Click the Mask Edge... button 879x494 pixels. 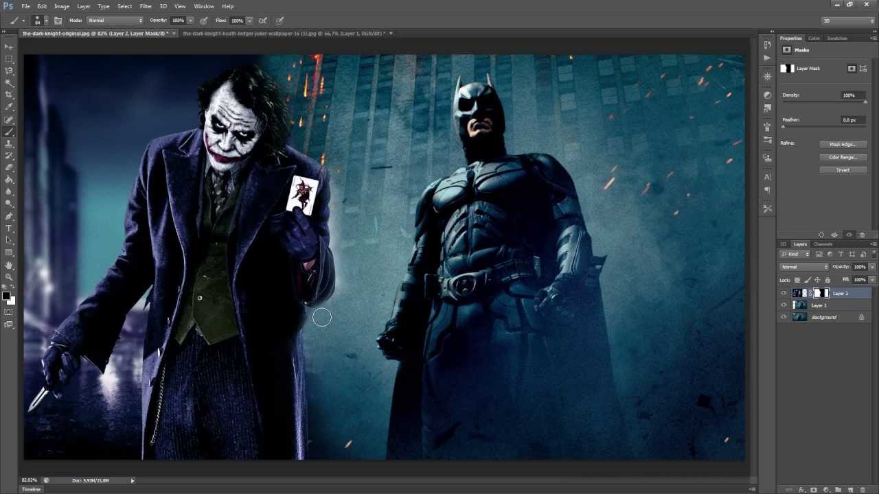(x=843, y=144)
